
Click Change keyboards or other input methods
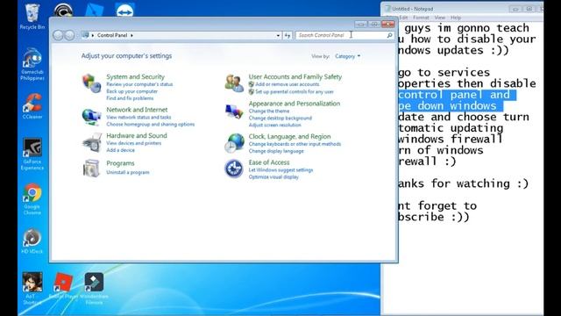click(295, 144)
